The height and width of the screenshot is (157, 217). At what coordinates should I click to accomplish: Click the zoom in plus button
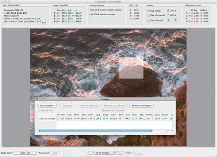tap(120, 153)
